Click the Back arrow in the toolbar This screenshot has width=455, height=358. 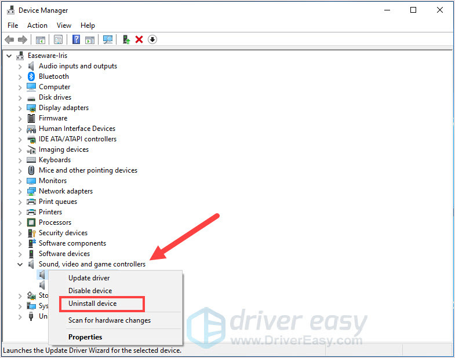[9, 39]
